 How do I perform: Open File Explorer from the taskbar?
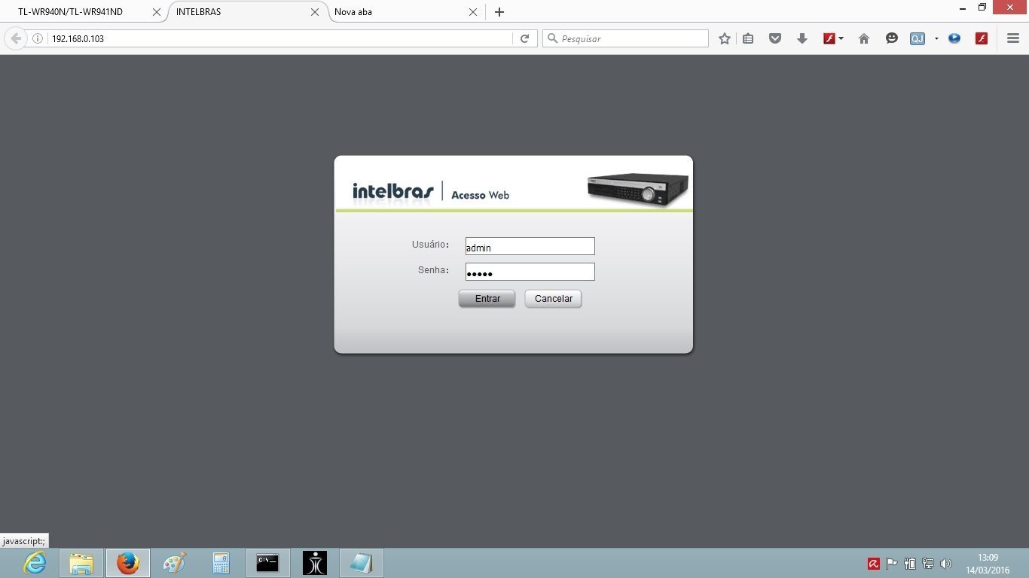[81, 563]
